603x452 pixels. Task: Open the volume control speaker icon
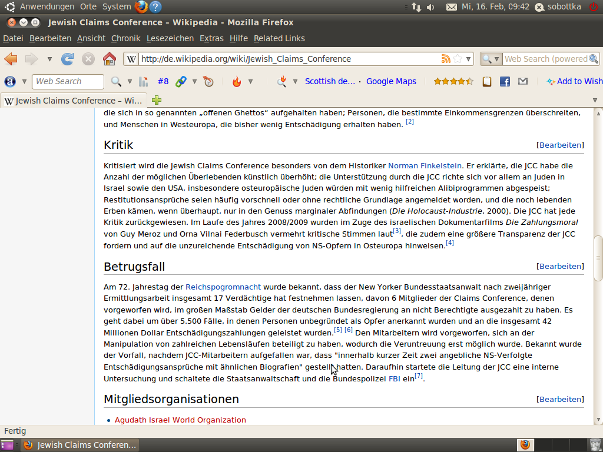pyautogui.click(x=430, y=7)
